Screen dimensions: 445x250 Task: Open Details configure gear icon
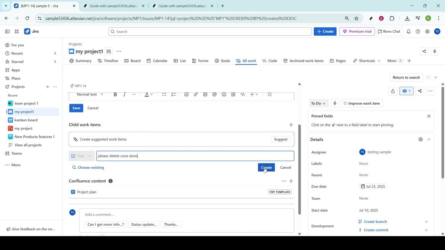(x=421, y=139)
